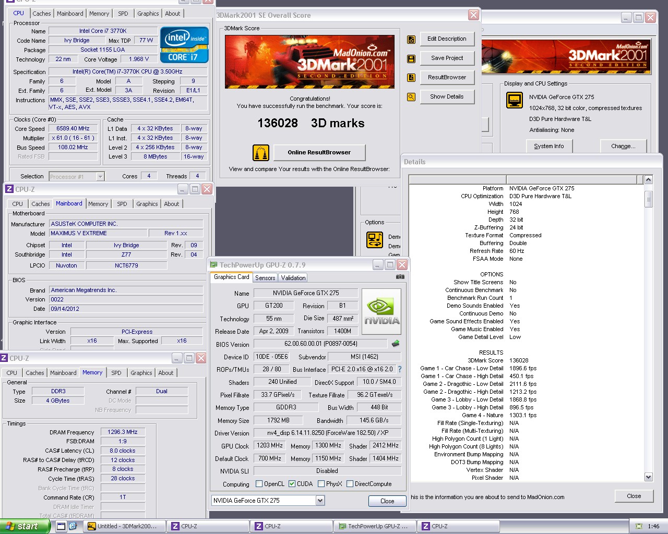
Task: Click the Core Speed 6589.40 MHz value
Action: point(73,128)
